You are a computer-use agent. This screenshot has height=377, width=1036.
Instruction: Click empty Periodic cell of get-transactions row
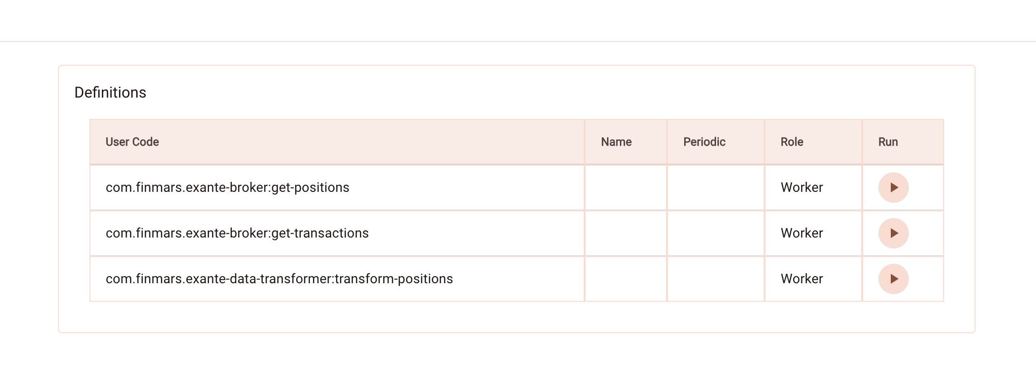pyautogui.click(x=716, y=233)
